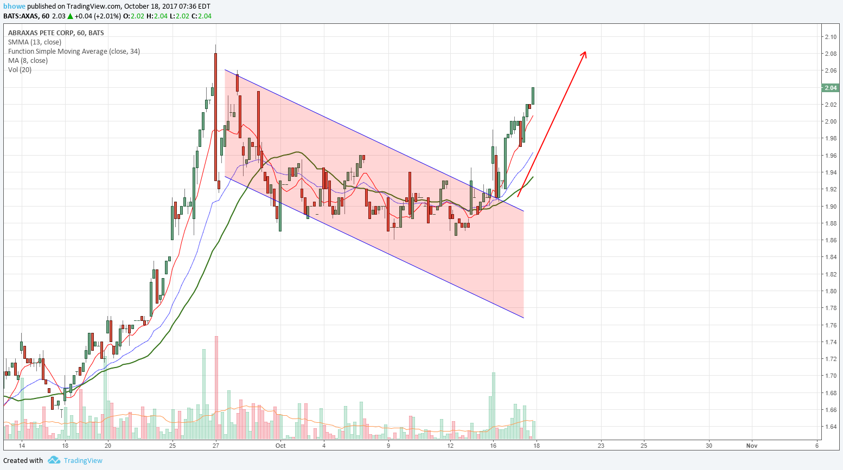Click the L:2.02 low value
Image resolution: width=843 pixels, height=470 pixels.
pyautogui.click(x=180, y=16)
